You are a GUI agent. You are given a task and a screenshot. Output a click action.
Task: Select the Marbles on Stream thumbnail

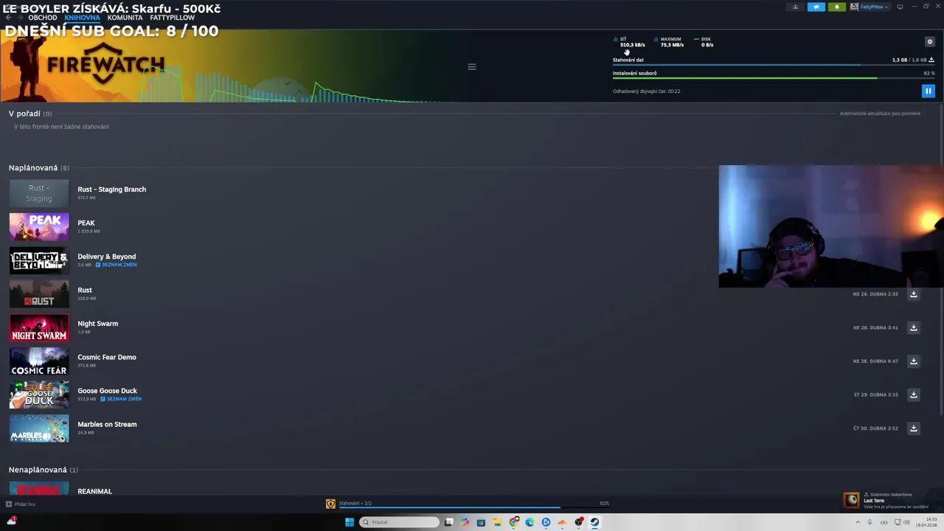click(39, 428)
